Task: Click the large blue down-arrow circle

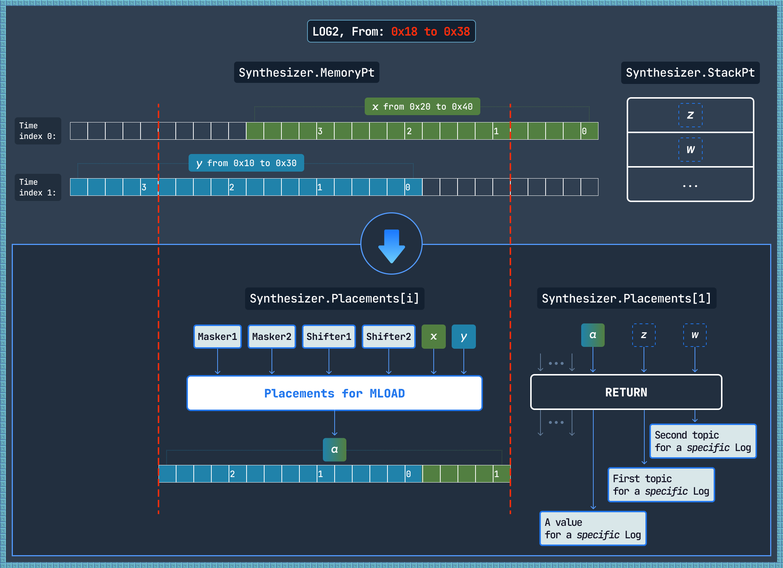Action: coord(391,243)
